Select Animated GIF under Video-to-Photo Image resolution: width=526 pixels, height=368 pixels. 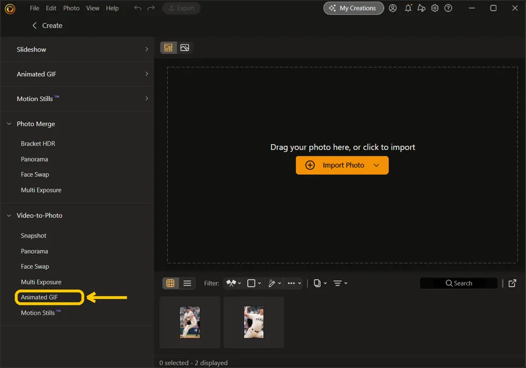[x=39, y=297]
